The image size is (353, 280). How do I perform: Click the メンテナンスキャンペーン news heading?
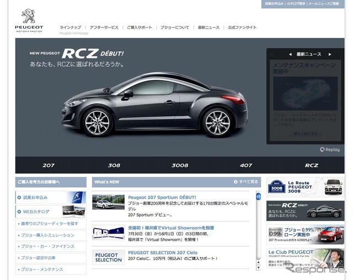[304, 68]
